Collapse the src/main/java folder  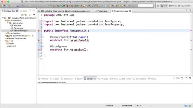5,20
